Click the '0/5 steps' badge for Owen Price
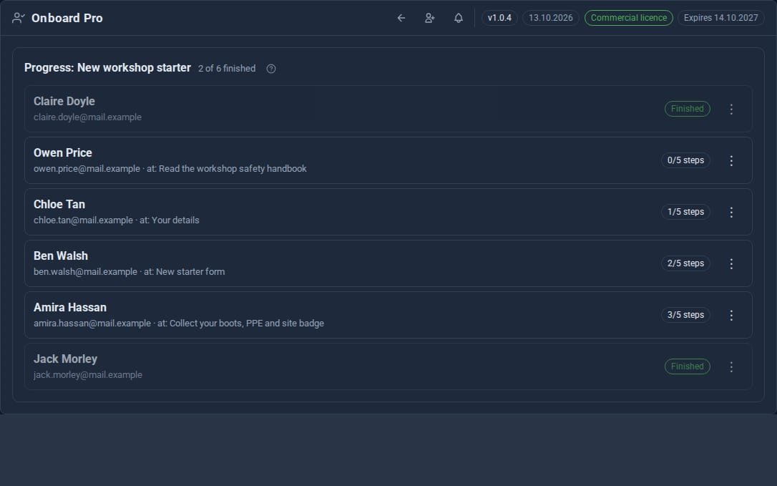 [x=686, y=160]
